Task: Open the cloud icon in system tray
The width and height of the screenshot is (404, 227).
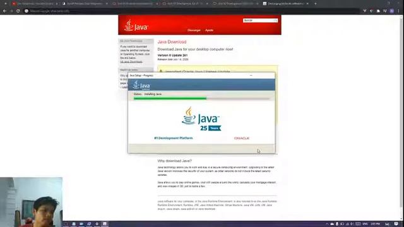Action: coord(332,224)
